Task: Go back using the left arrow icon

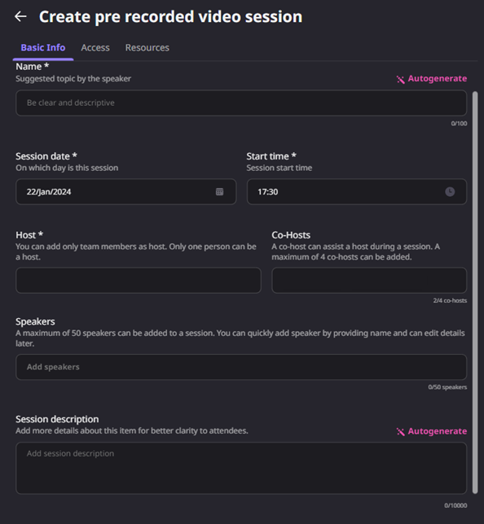Action: click(x=20, y=16)
